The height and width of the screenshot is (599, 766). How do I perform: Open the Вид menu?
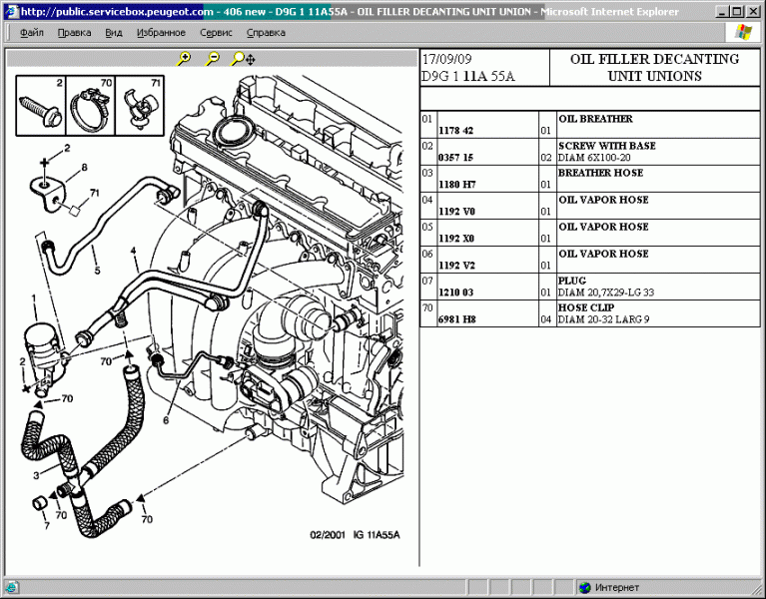pyautogui.click(x=114, y=32)
